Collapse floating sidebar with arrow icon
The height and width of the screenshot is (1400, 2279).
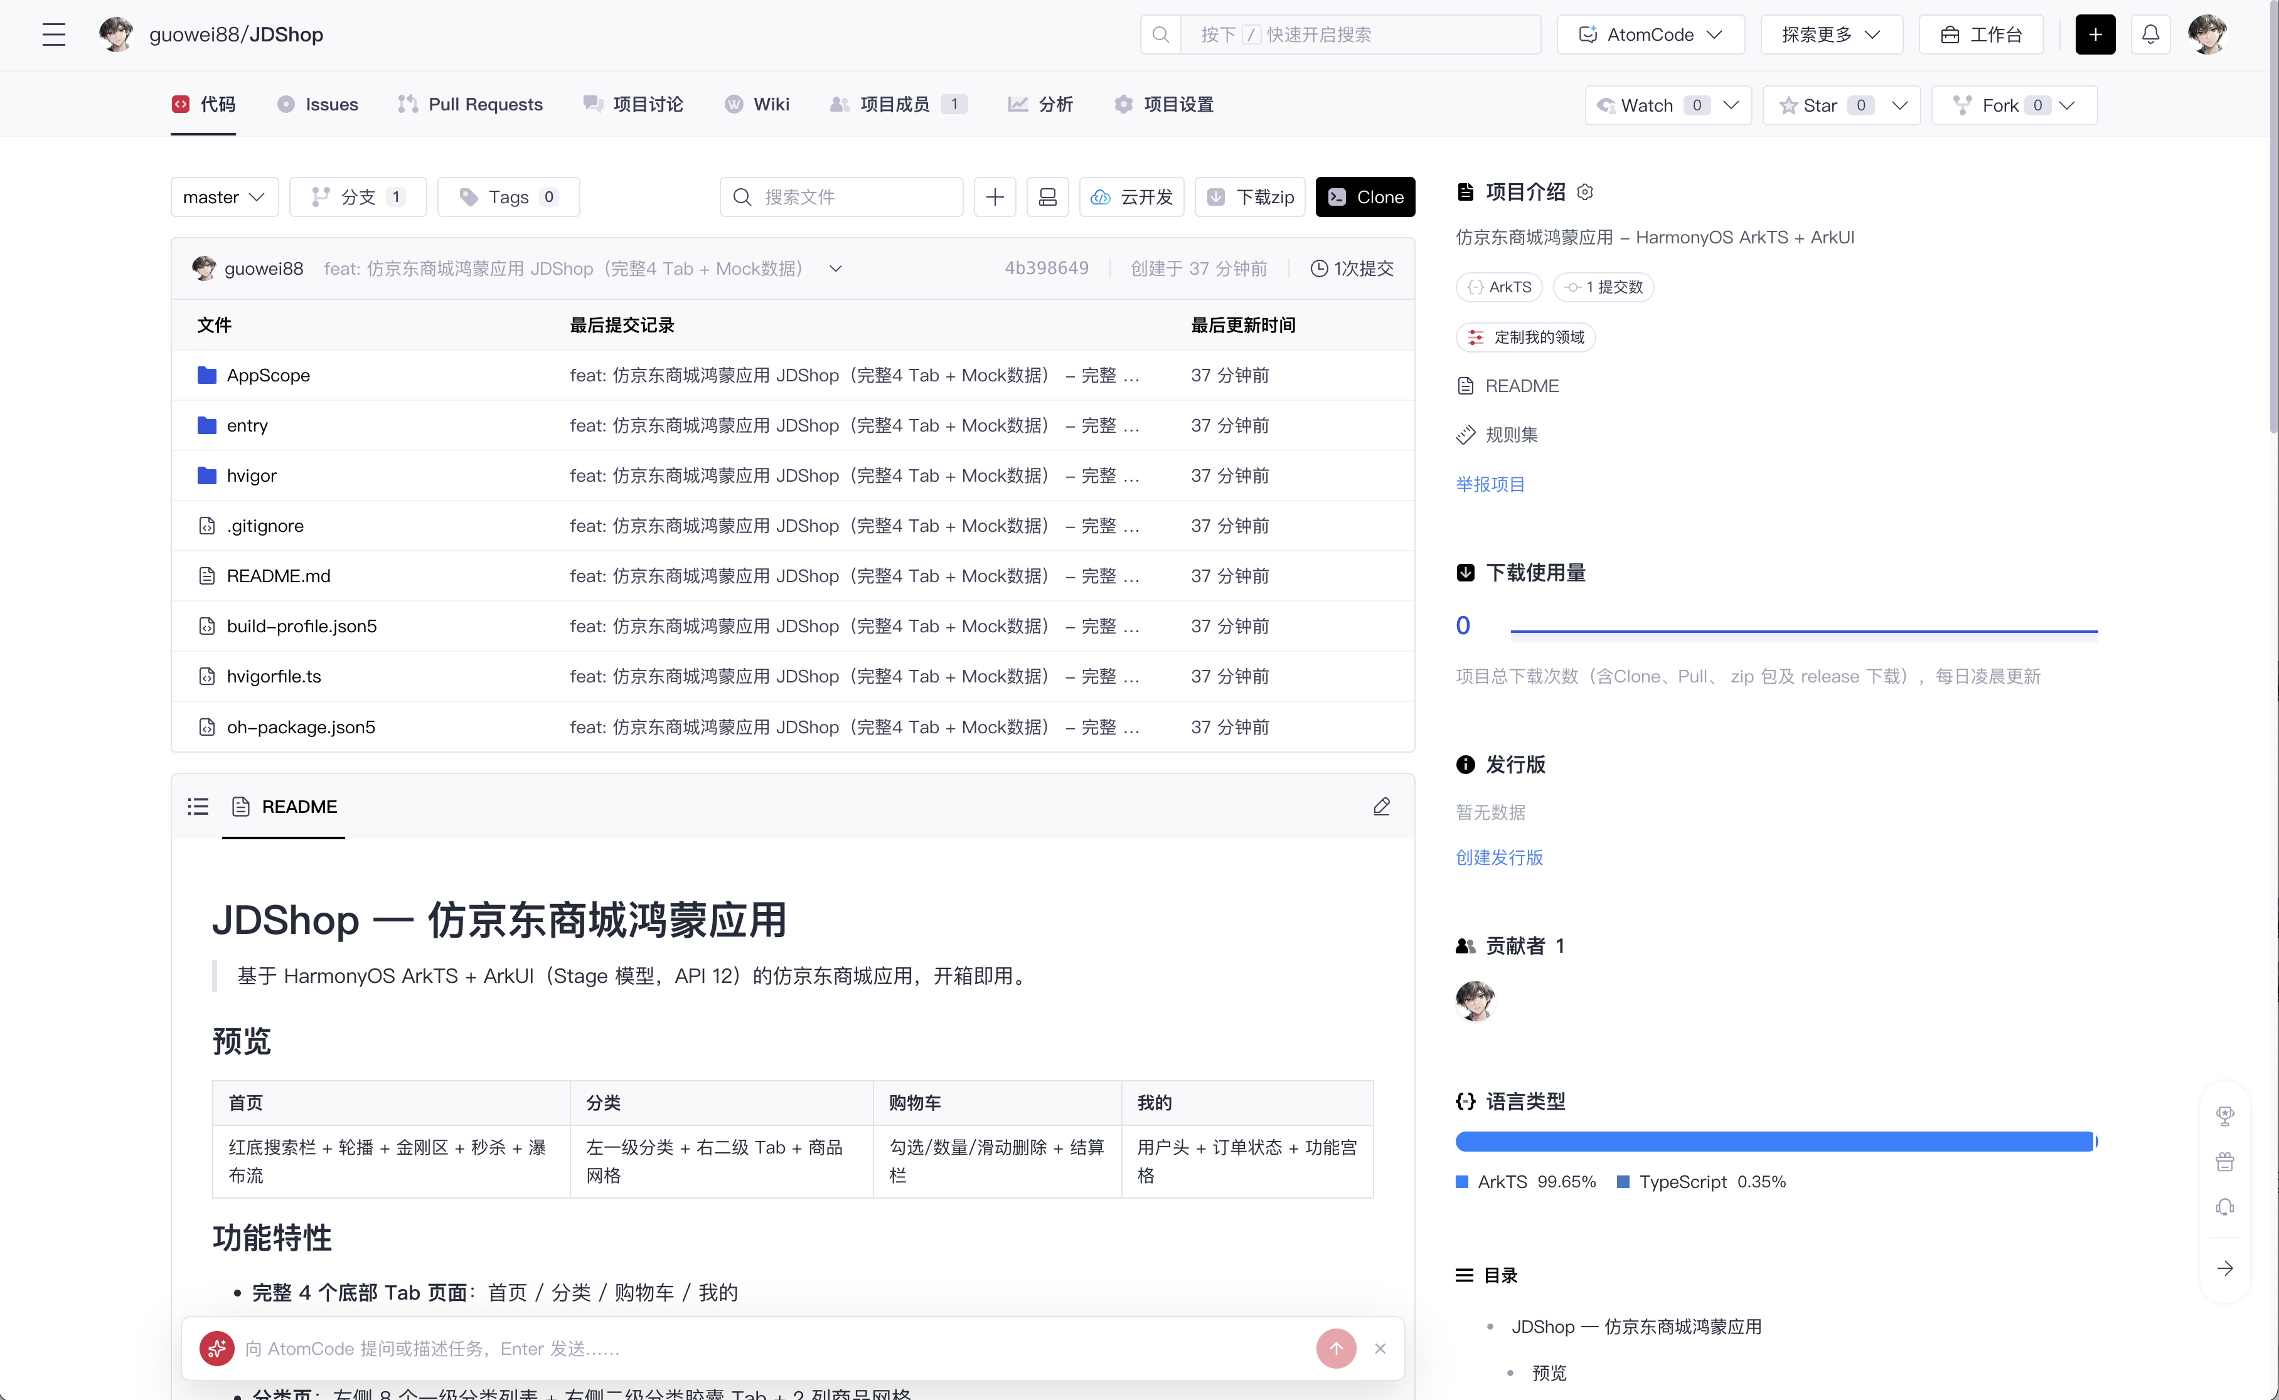pyautogui.click(x=2224, y=1268)
